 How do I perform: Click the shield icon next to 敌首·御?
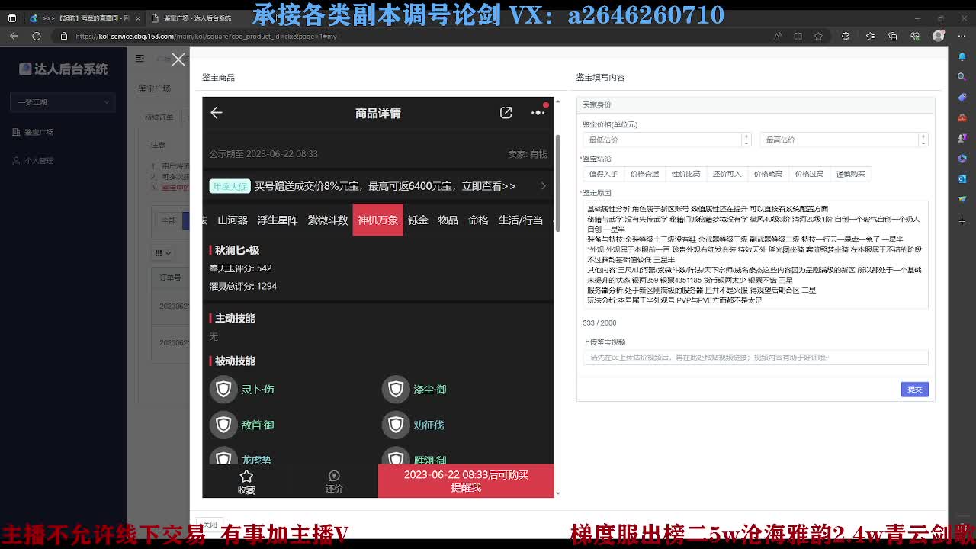pos(223,425)
